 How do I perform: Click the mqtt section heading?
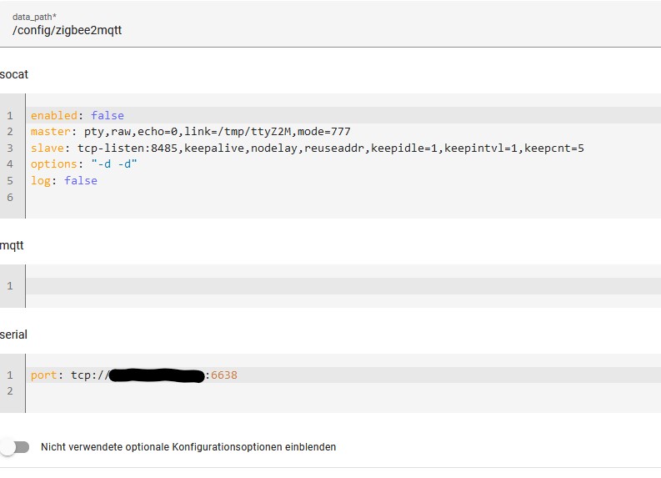12,245
